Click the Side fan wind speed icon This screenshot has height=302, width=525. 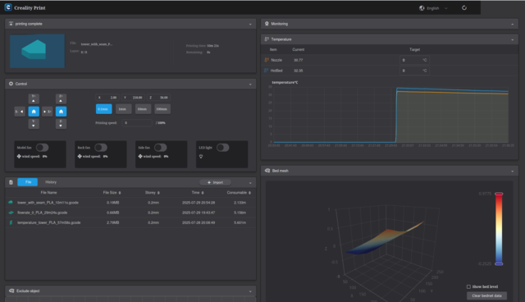tap(140, 157)
